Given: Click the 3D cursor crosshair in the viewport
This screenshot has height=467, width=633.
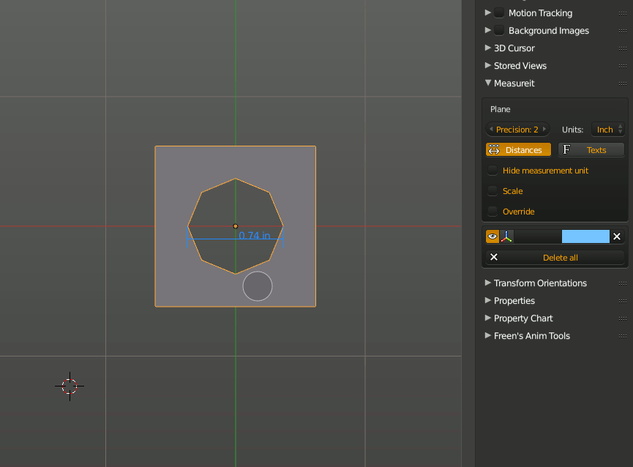Looking at the screenshot, I should click(70, 386).
